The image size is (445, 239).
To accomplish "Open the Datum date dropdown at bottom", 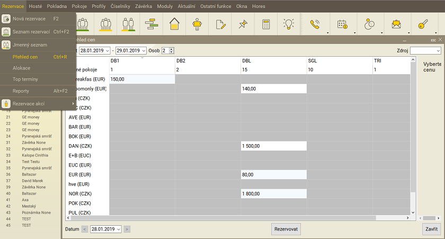I will (119, 229).
